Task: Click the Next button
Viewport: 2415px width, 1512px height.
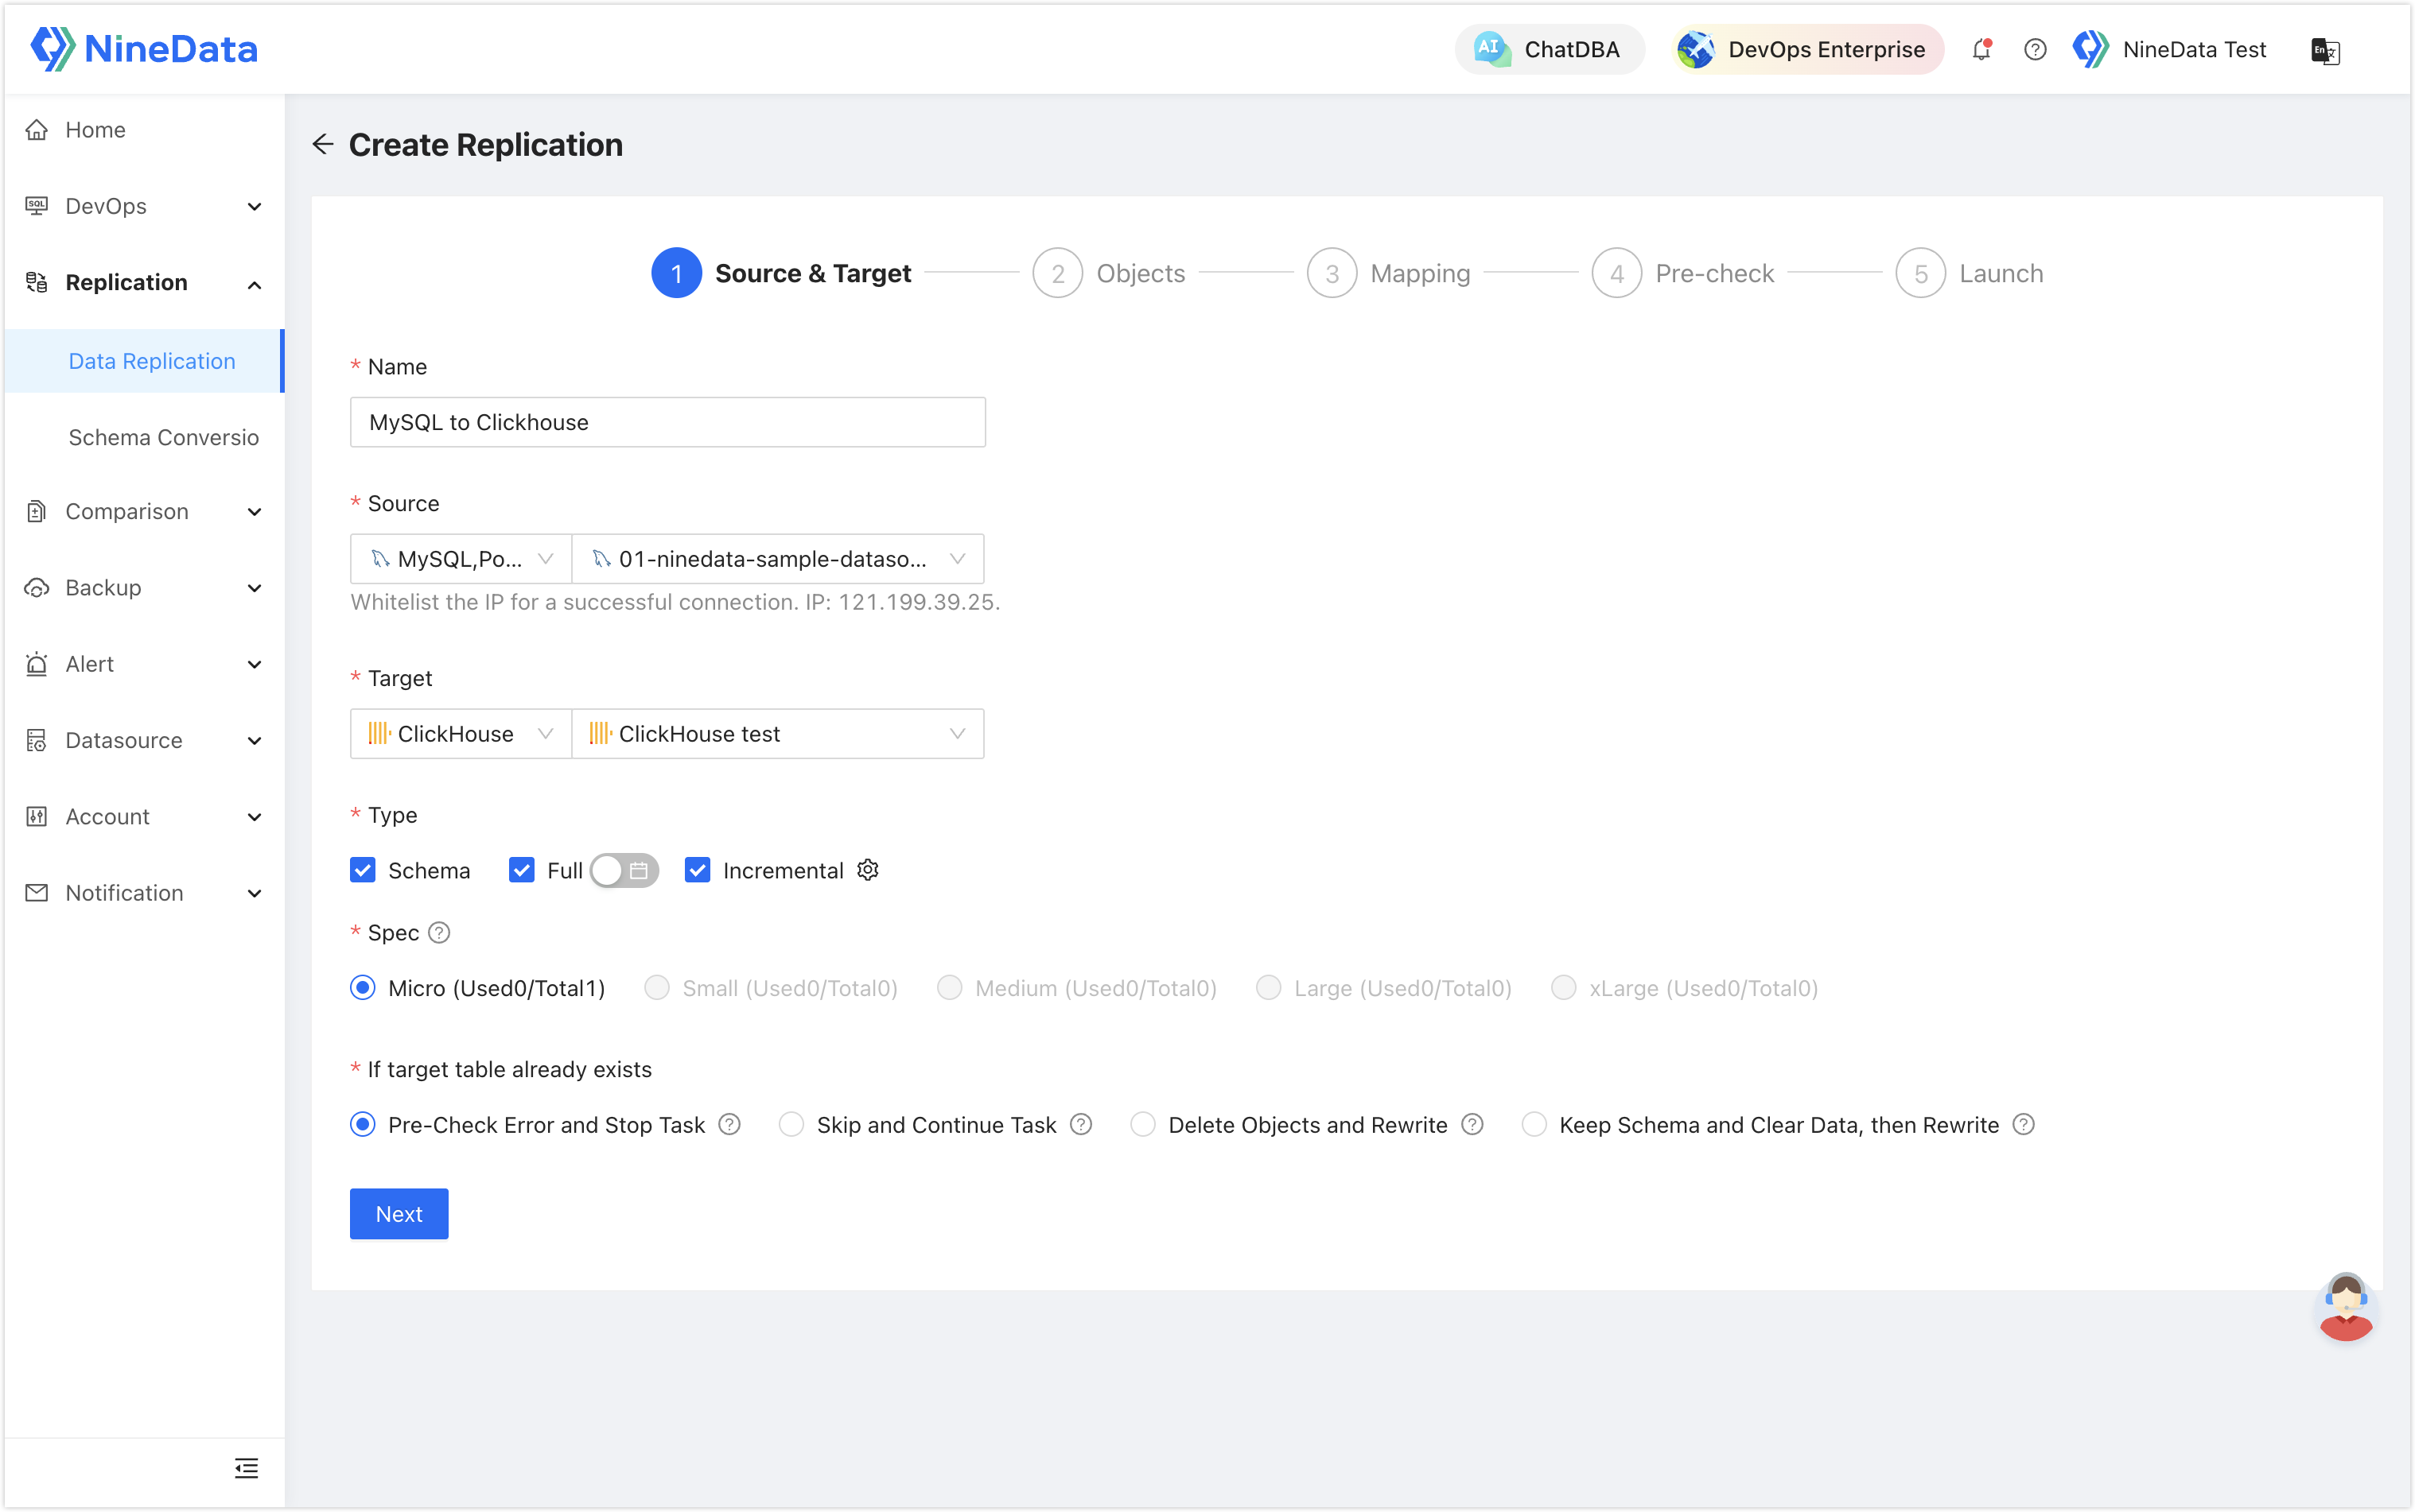Action: point(399,1214)
